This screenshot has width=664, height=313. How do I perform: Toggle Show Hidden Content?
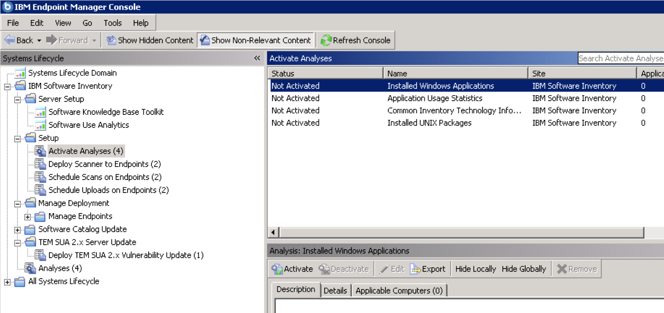click(149, 40)
